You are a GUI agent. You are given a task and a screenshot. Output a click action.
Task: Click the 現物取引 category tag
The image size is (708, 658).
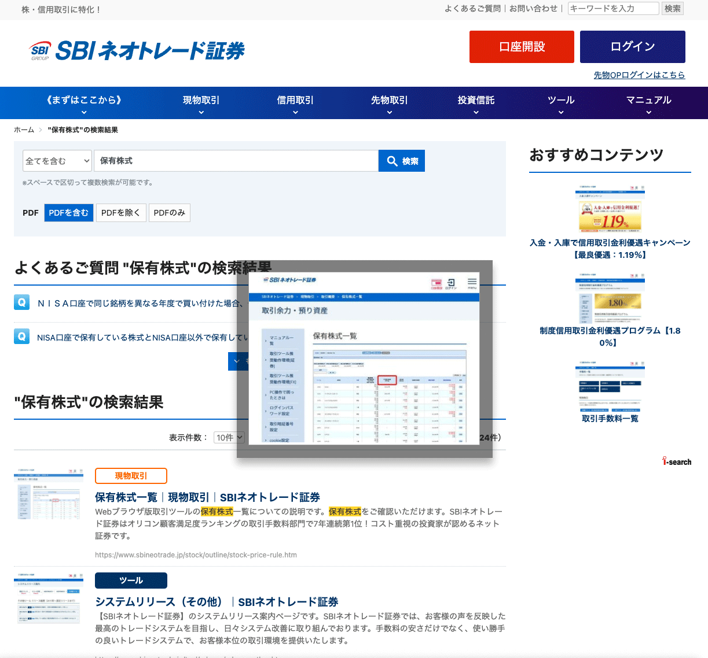pyautogui.click(x=131, y=476)
